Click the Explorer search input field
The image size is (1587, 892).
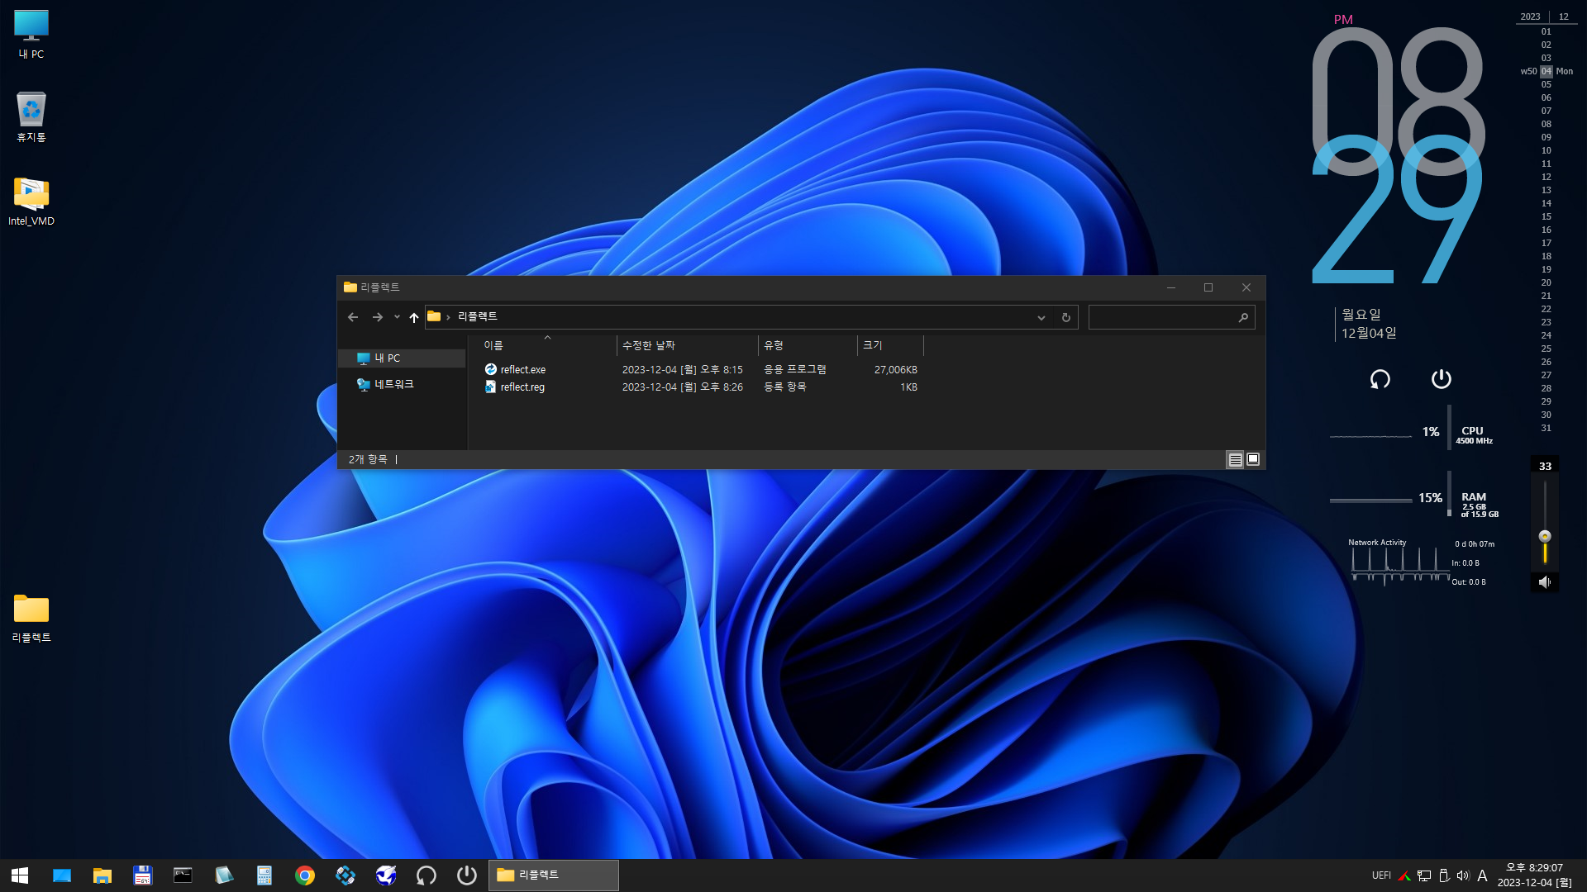1161,317
